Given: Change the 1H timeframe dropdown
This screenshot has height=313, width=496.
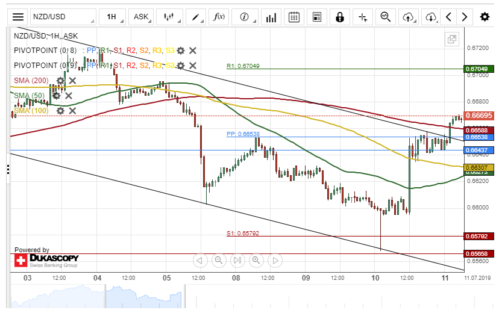Looking at the screenshot, I should pos(112,17).
